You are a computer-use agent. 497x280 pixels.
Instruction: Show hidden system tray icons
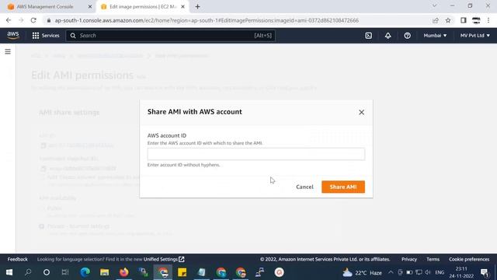(x=391, y=272)
